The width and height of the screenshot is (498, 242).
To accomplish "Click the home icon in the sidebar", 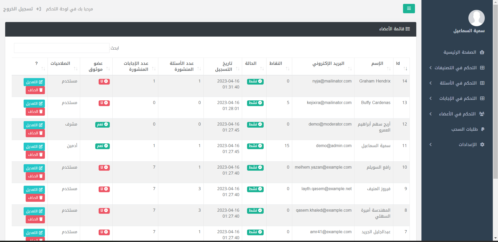I will pos(482,52).
